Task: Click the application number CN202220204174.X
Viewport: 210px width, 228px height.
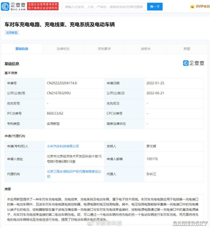Action: [62, 83]
